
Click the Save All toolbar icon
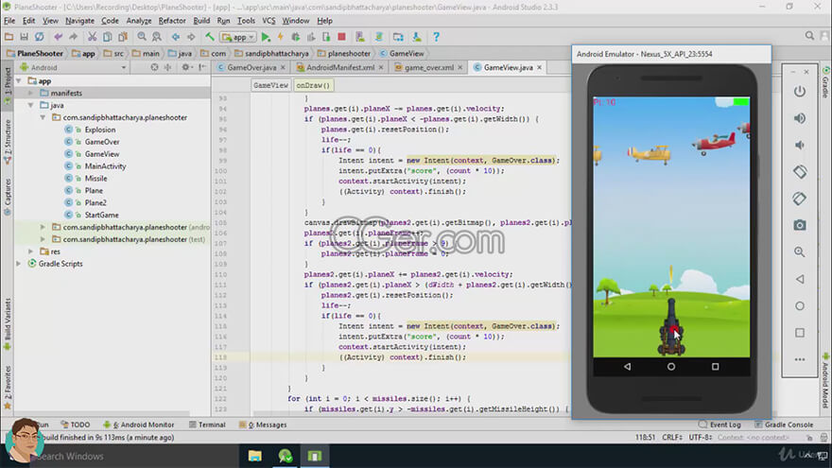(x=24, y=37)
